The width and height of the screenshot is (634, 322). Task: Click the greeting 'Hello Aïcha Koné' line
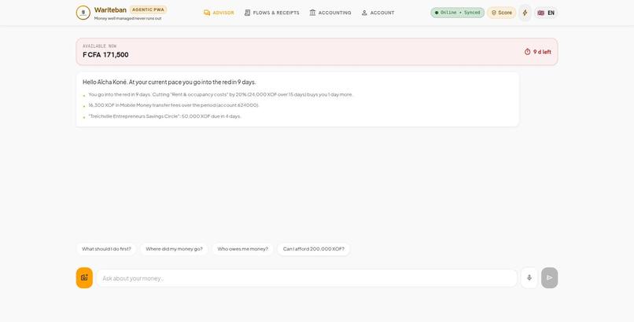[169, 82]
